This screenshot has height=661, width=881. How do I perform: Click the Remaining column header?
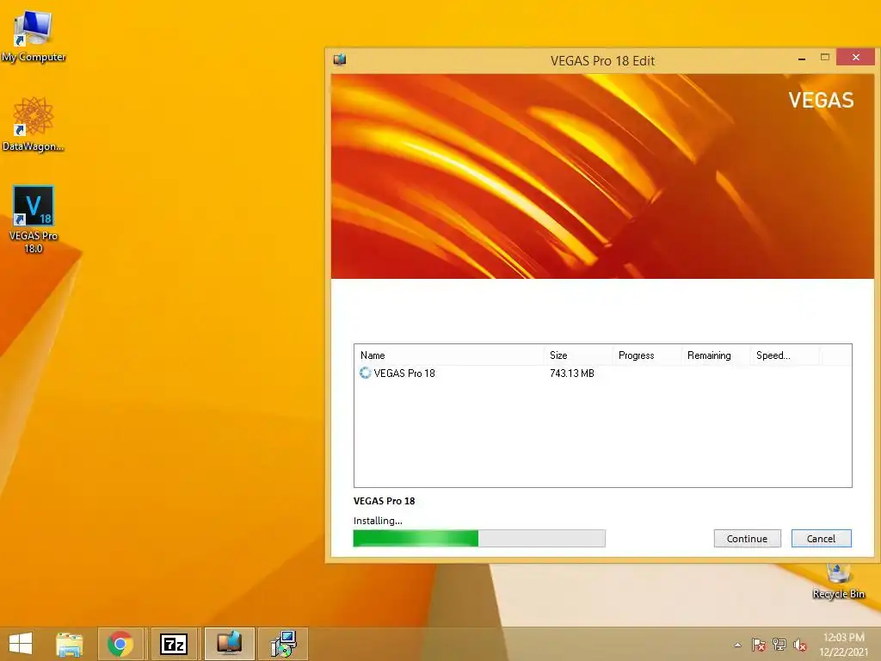(716, 355)
